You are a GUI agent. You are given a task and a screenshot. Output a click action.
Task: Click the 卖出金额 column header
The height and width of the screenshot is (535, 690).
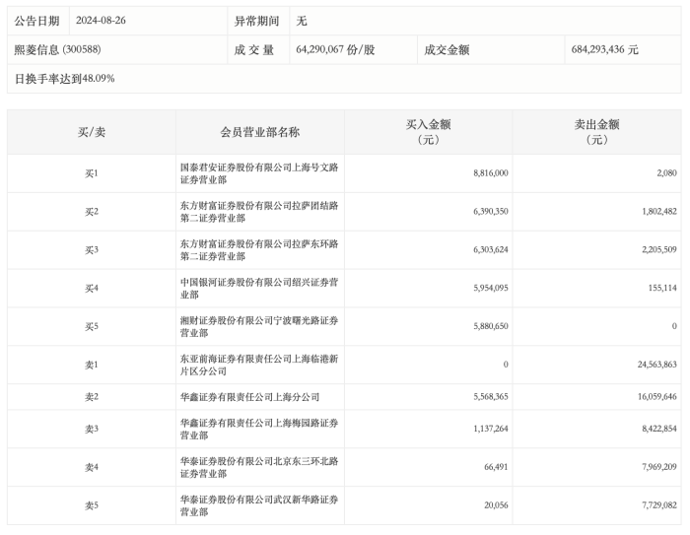(596, 132)
